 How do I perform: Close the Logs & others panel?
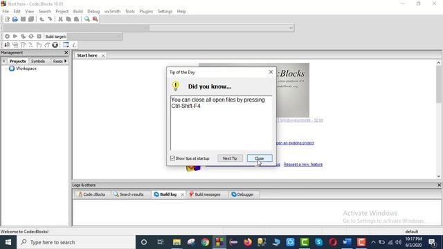click(439, 185)
